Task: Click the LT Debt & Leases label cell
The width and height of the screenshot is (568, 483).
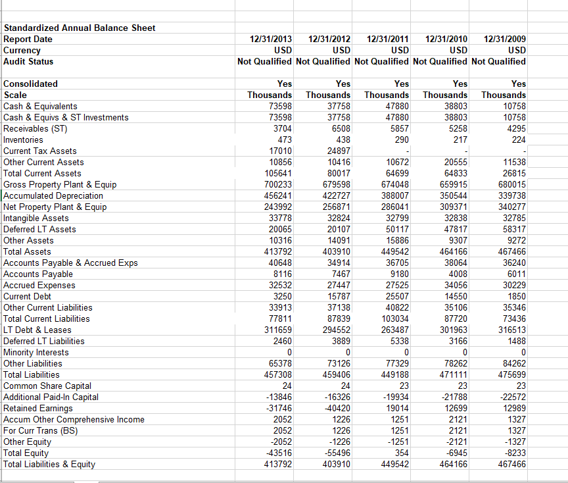Action: pyautogui.click(x=37, y=330)
